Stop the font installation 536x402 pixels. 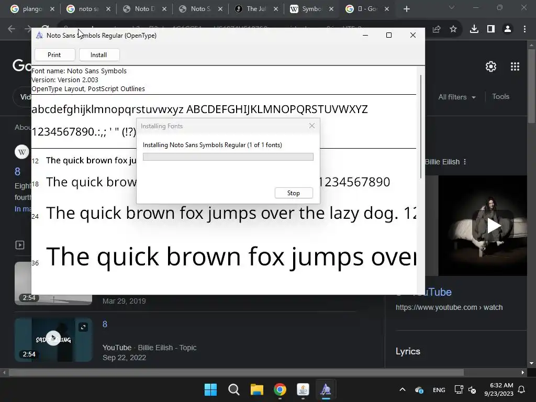[294, 193]
